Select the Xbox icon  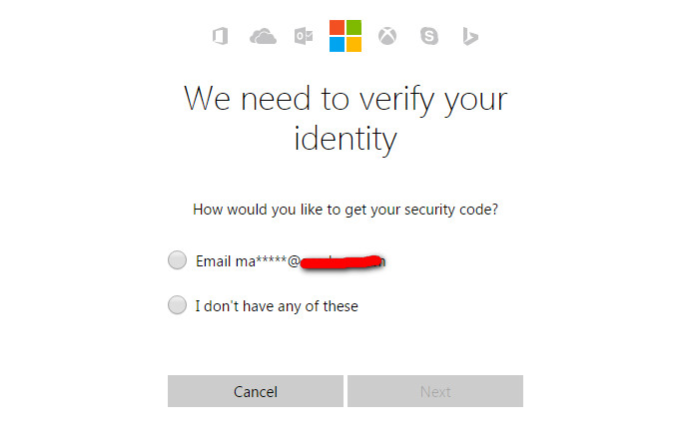(x=387, y=37)
